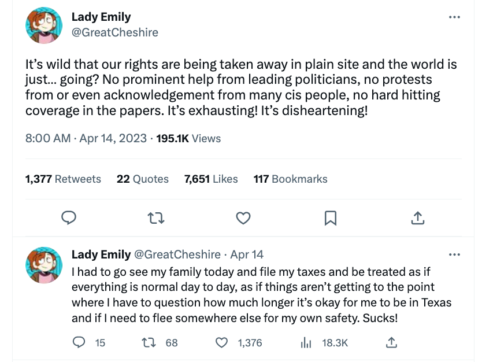Open the 117 Bookmarks count
The image size is (482, 362).
pyautogui.click(x=291, y=179)
